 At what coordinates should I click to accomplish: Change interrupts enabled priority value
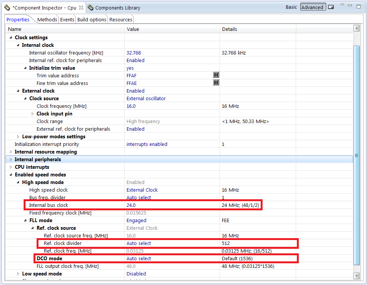click(147, 144)
